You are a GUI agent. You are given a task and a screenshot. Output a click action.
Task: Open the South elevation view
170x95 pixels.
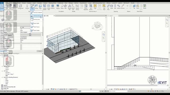(7, 82)
